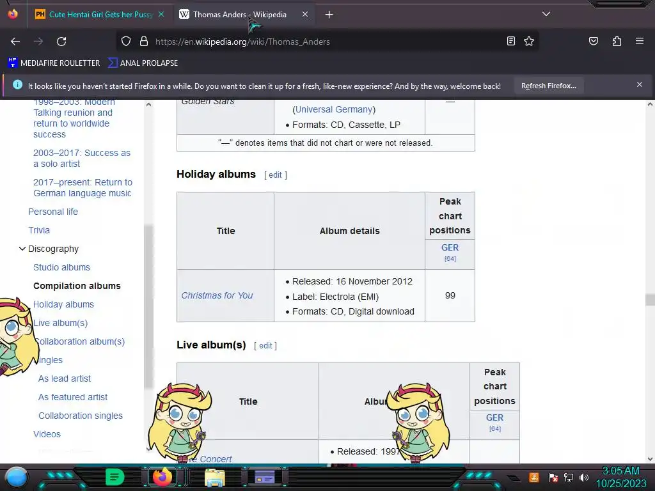Open tracking protection shield icon
The height and width of the screenshot is (491, 655).
(126, 42)
